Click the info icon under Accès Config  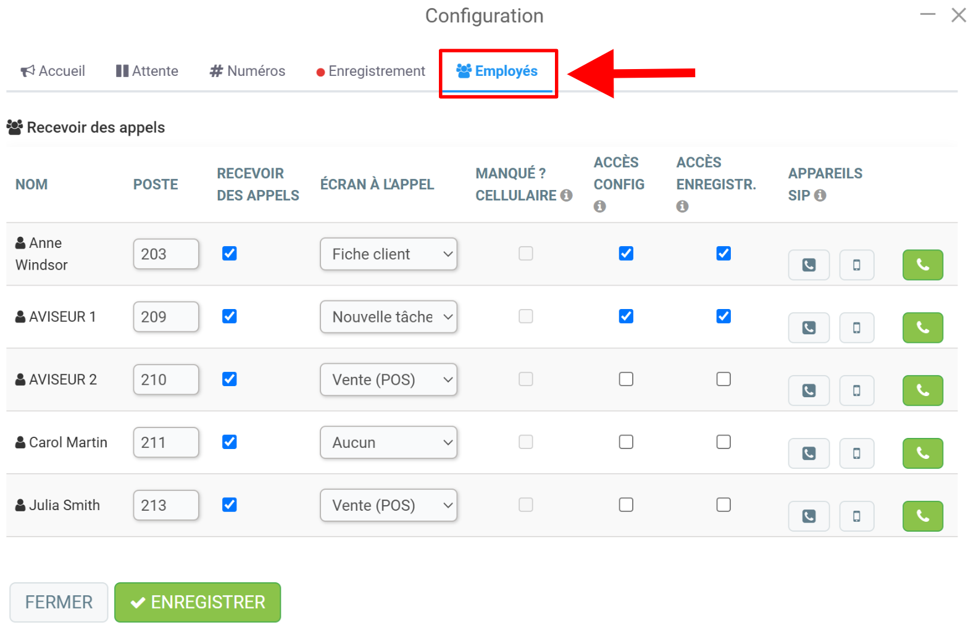pyautogui.click(x=599, y=207)
